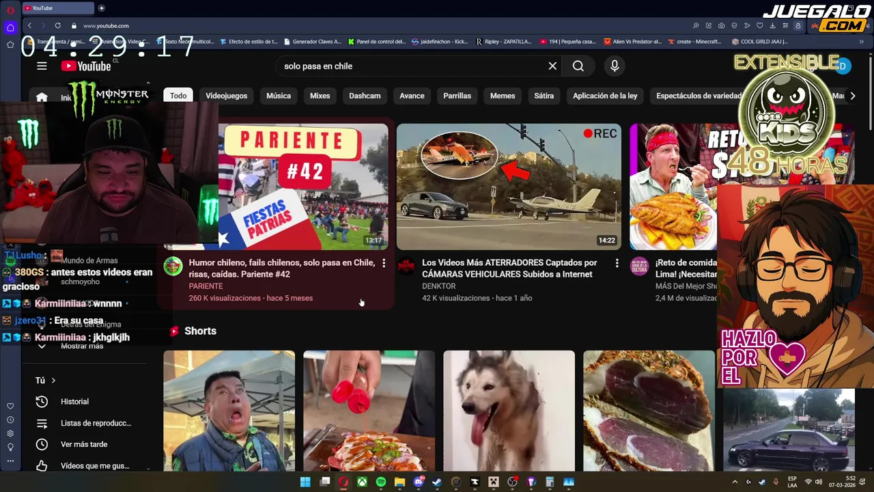Click the magnifier search button

[578, 66]
